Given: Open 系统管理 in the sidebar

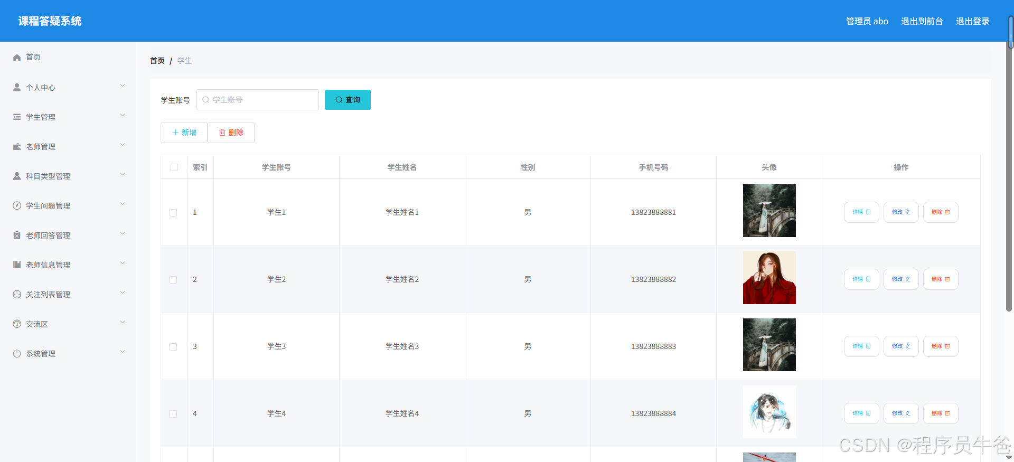Looking at the screenshot, I should pyautogui.click(x=68, y=353).
